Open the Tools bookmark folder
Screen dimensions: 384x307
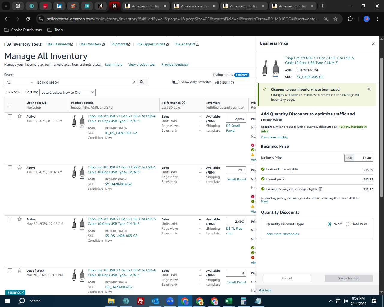pyautogui.click(x=55, y=30)
